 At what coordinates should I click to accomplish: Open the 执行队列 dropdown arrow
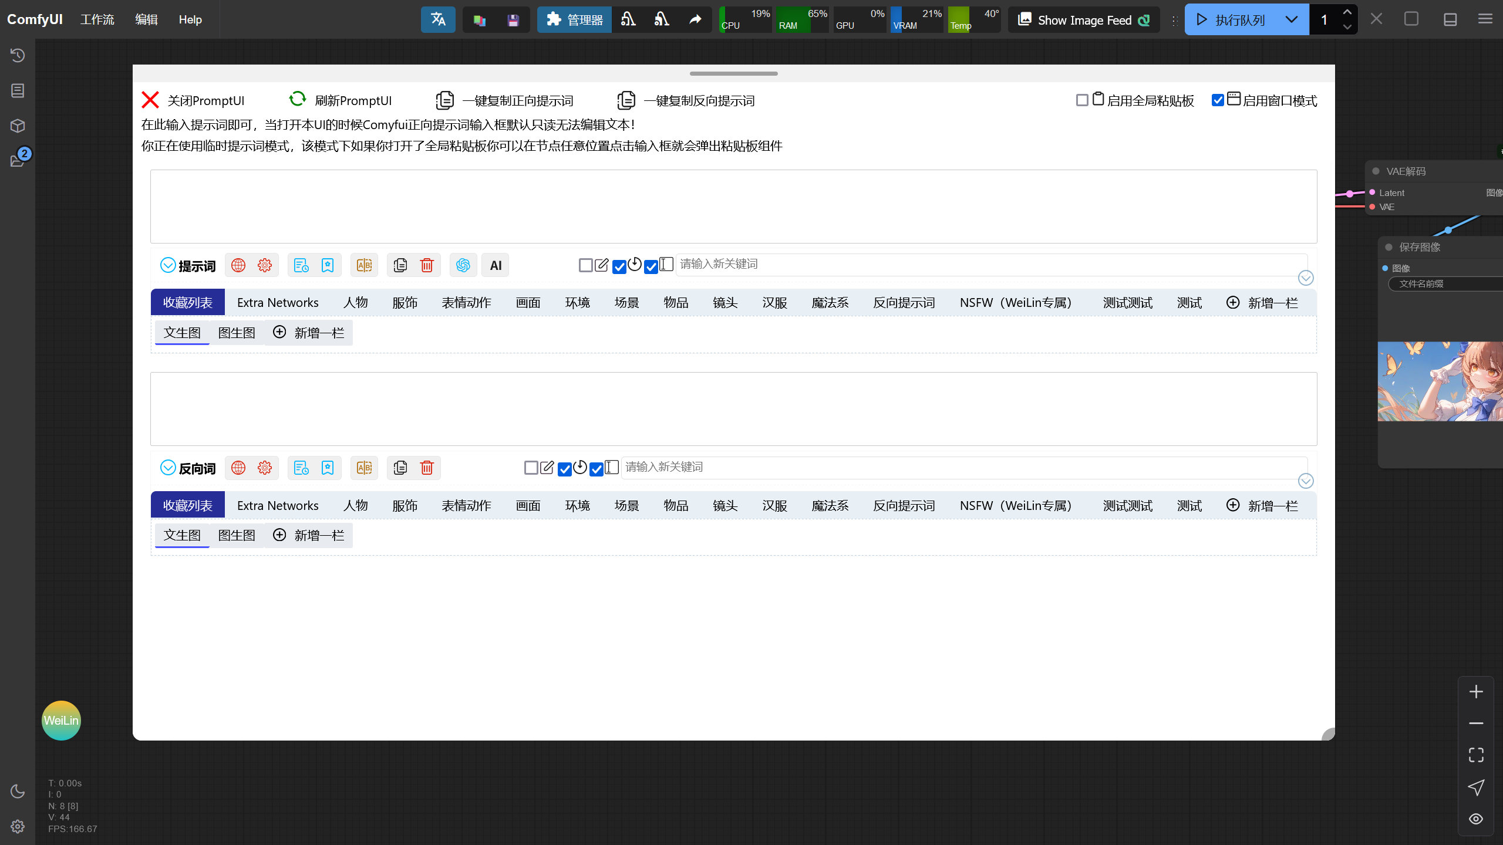coord(1291,19)
